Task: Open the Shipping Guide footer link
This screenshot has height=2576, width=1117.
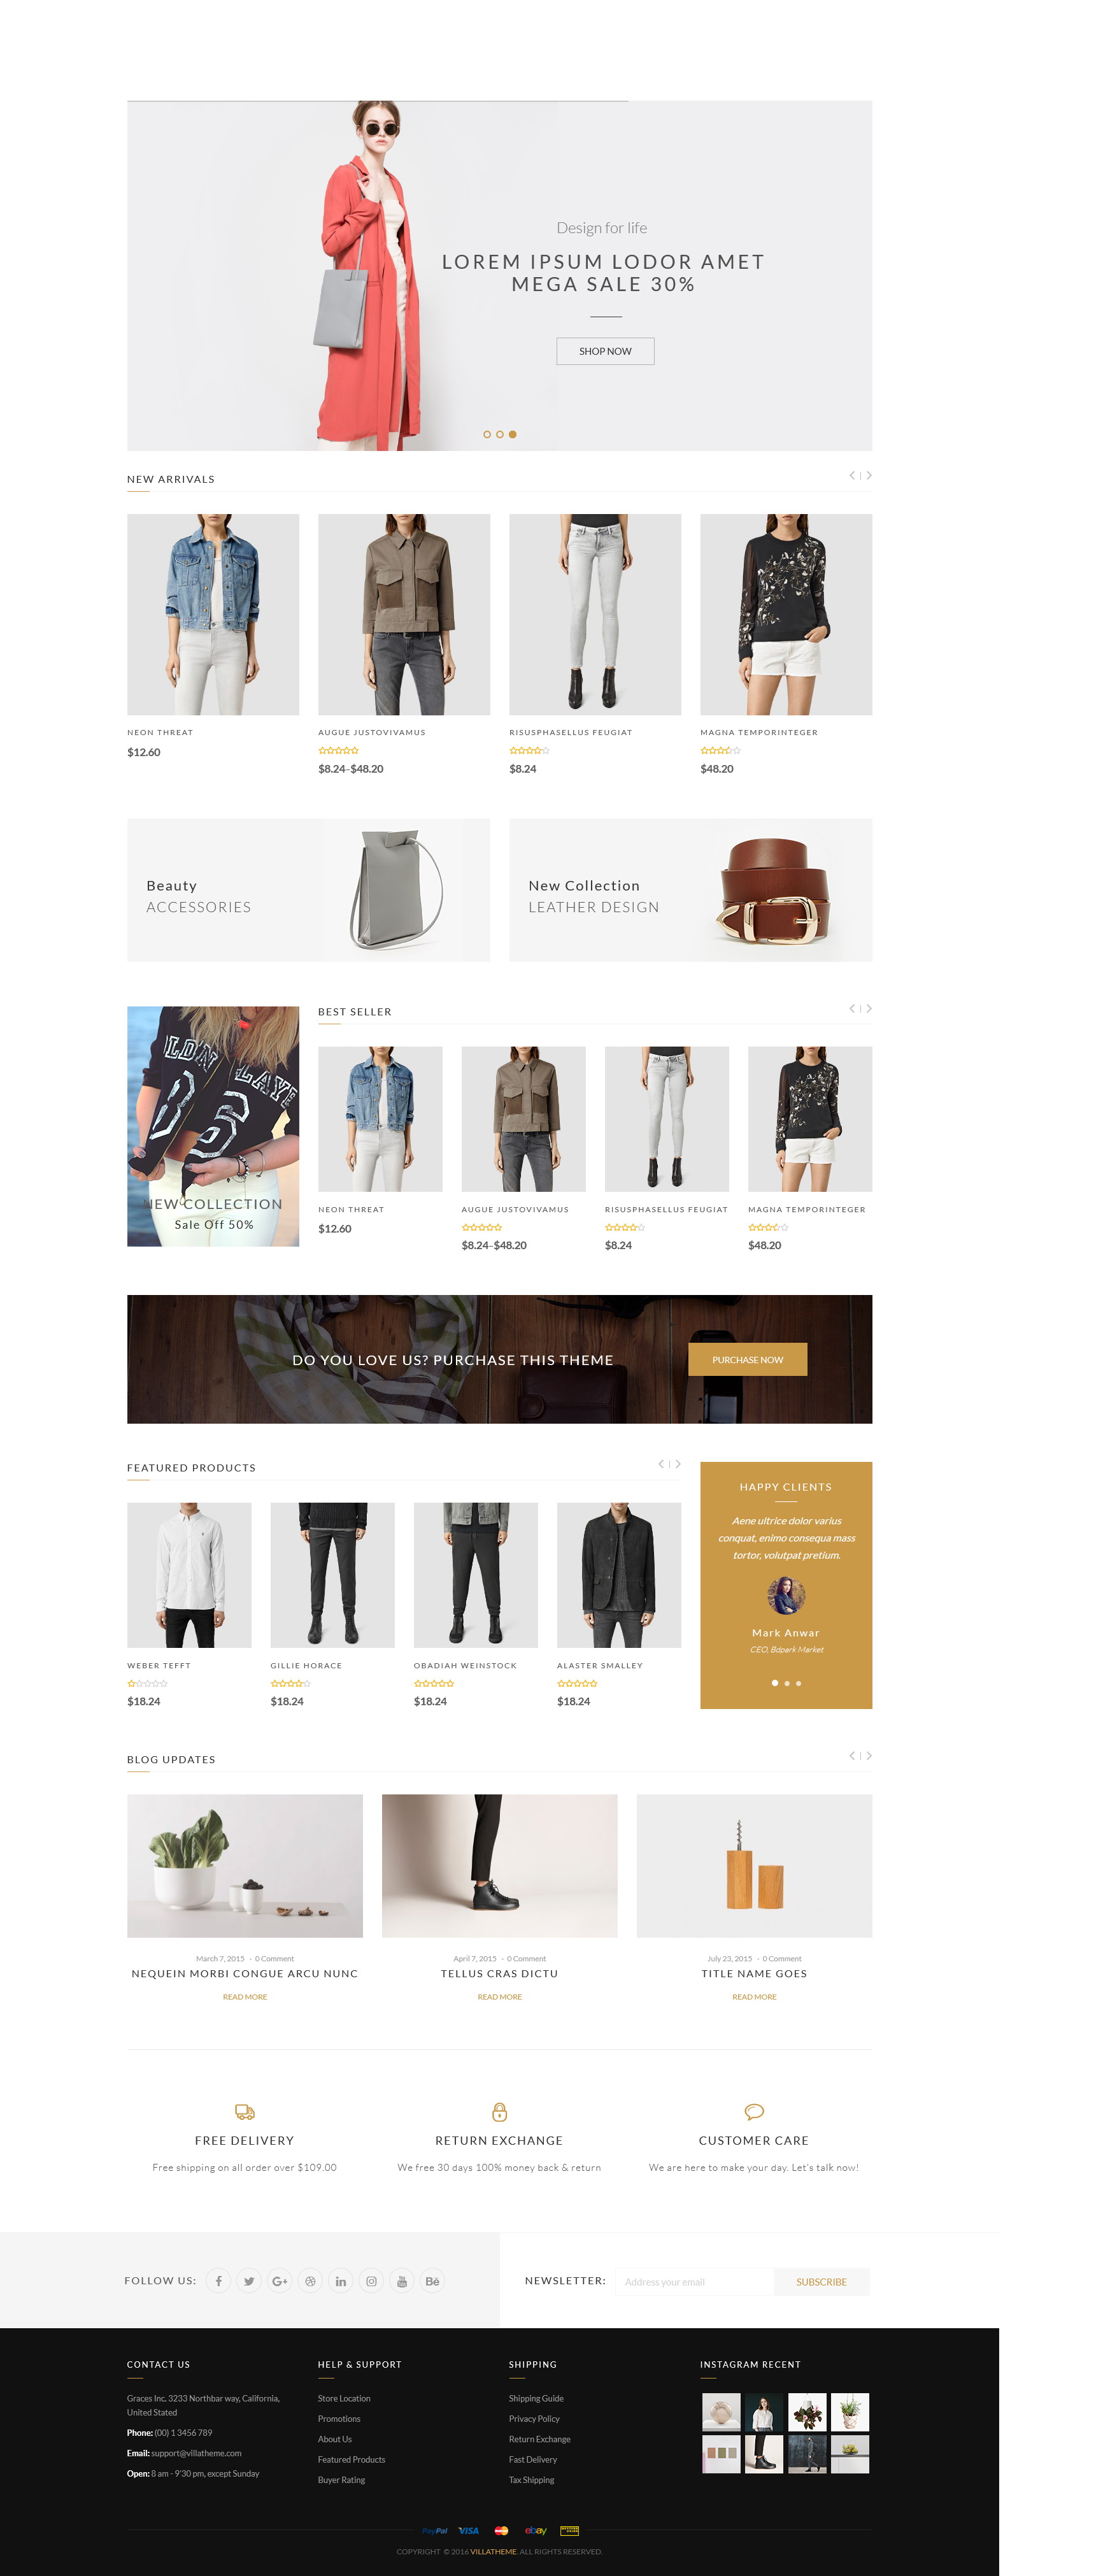Action: coord(536,2398)
